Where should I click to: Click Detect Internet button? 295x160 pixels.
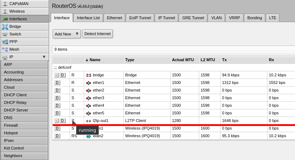[x=98, y=34]
